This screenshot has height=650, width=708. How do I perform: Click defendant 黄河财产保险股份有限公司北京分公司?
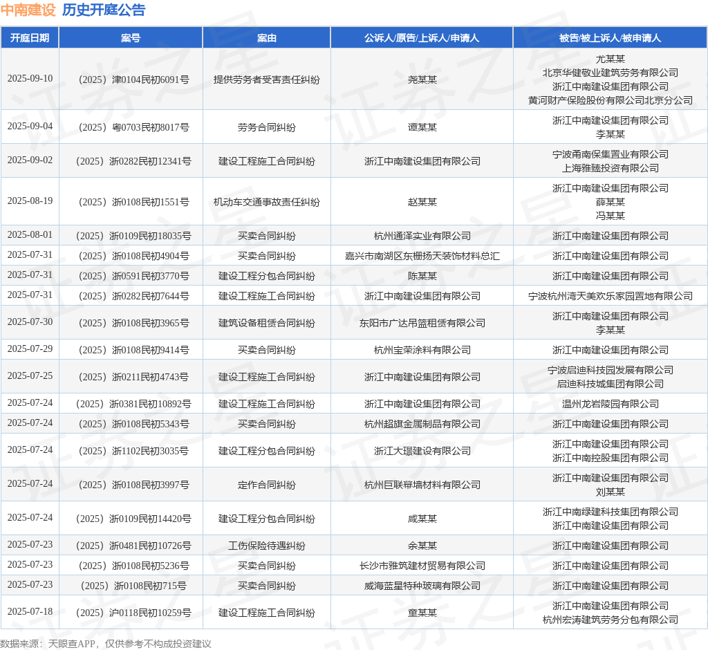(610, 100)
